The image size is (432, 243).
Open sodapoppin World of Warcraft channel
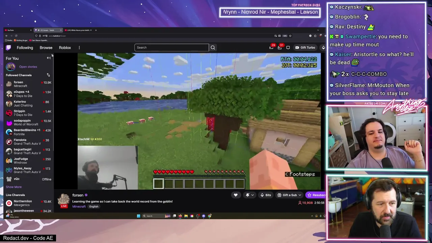tap(28, 122)
